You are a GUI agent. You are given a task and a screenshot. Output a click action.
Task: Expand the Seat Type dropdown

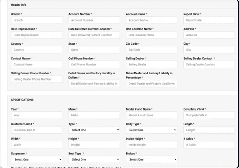[94, 159]
